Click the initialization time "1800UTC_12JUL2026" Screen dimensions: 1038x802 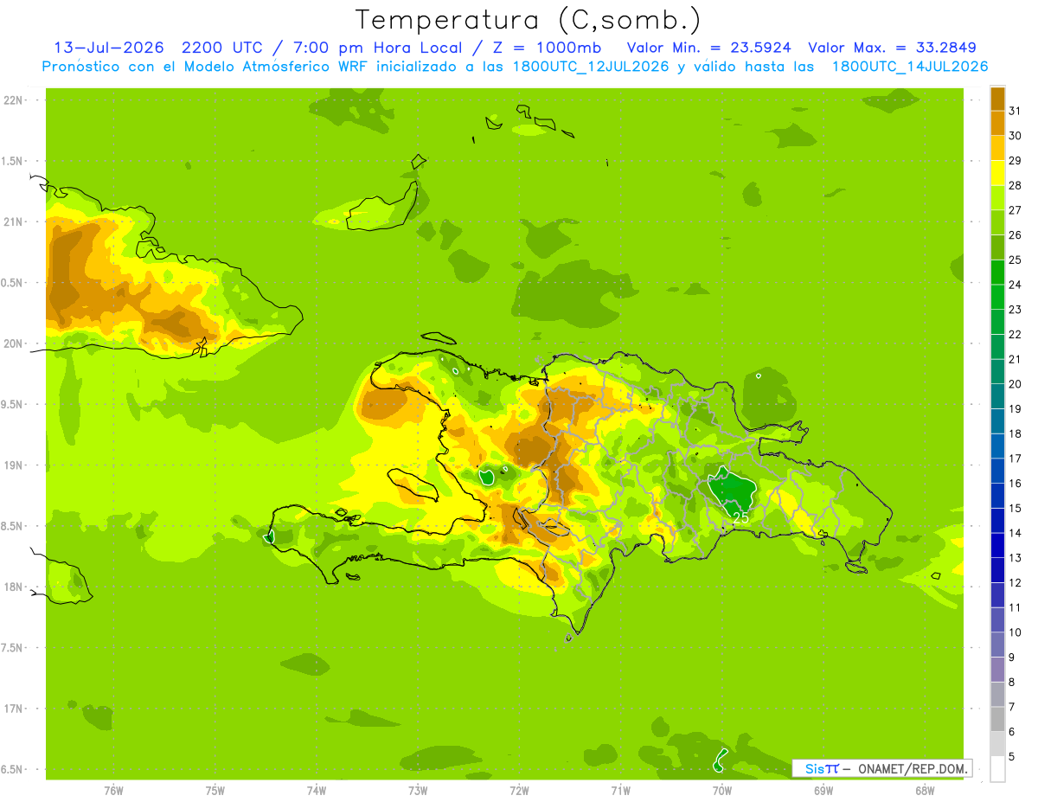tap(591, 67)
